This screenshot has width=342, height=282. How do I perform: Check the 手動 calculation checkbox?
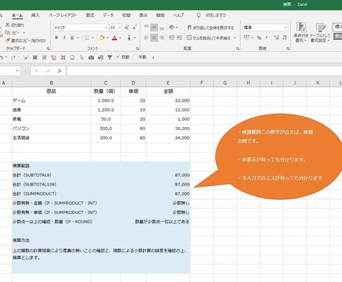135,57
